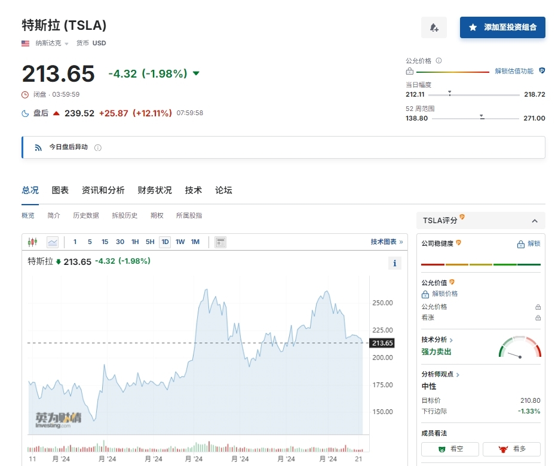Viewport: 555px width, 466px height.
Task: Collapse the TSLA评分 panel
Action: pyautogui.click(x=534, y=221)
